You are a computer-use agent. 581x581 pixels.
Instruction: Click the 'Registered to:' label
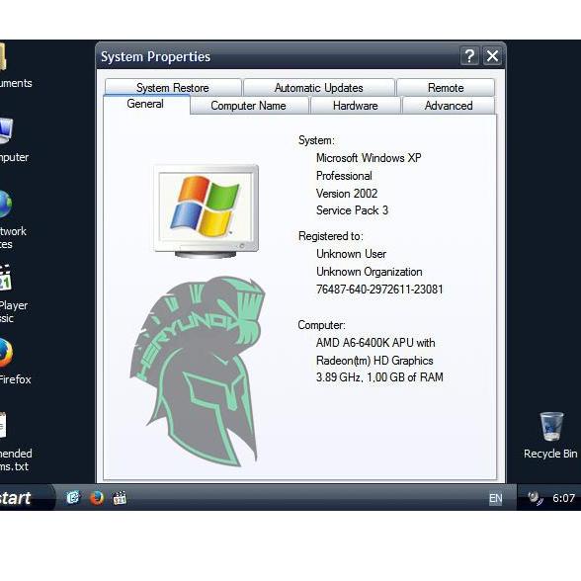click(x=330, y=236)
